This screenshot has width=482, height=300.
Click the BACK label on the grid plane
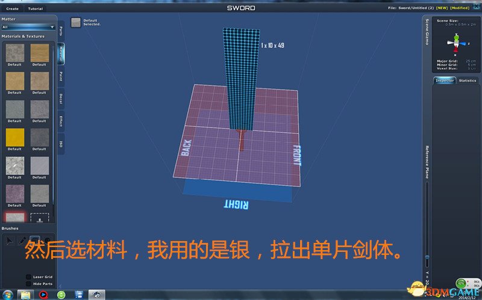(x=186, y=148)
